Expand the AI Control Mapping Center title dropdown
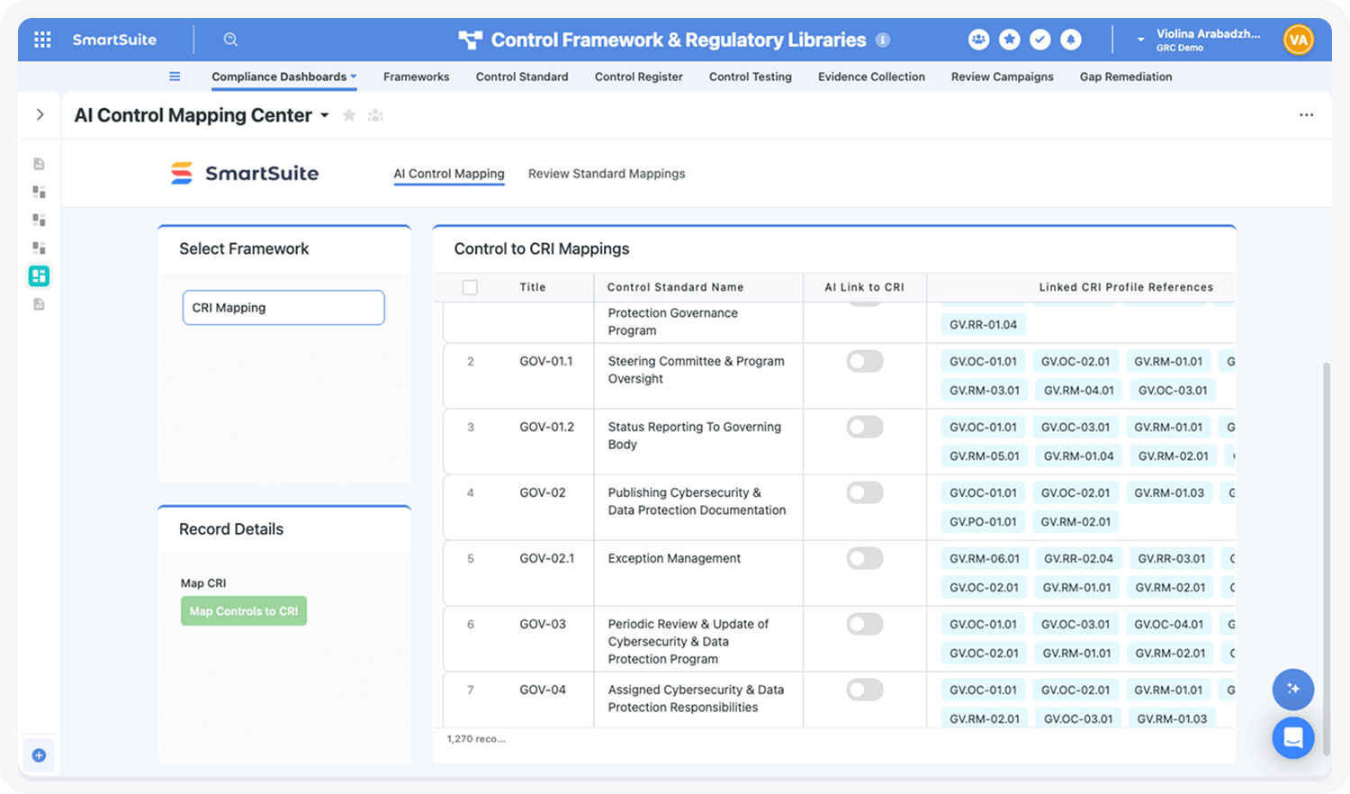 (325, 115)
